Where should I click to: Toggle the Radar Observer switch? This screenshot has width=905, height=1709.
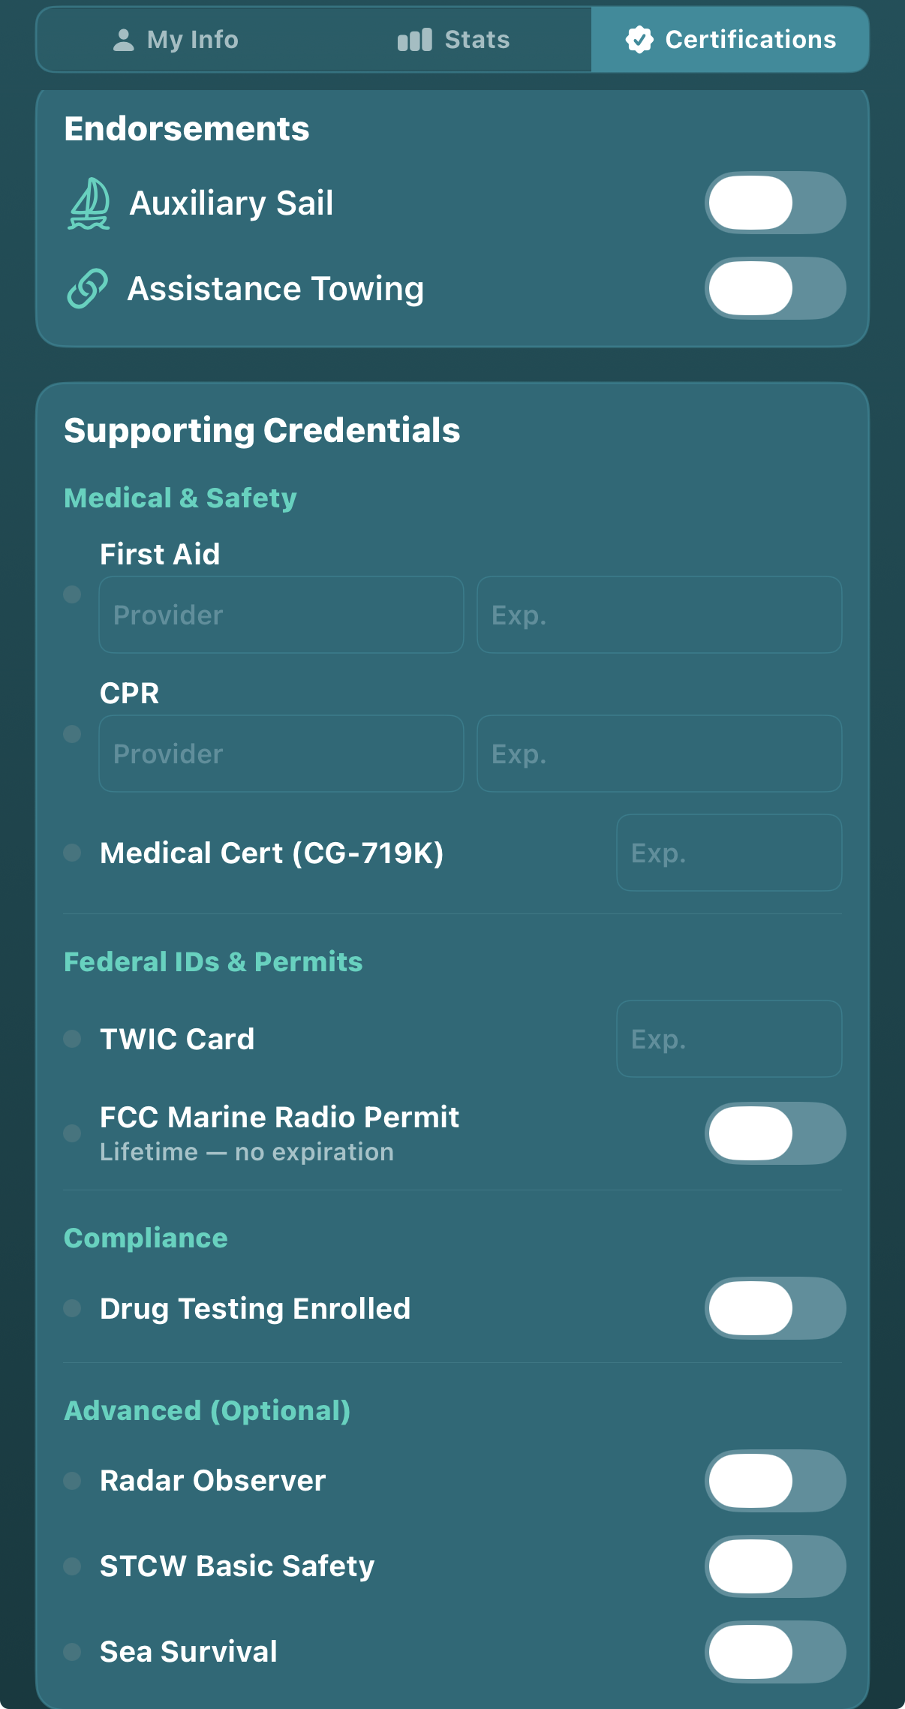(775, 1480)
